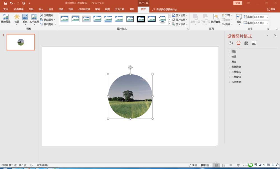
Task: Expand the picture styles gallery arrow
Action: coord(170,24)
